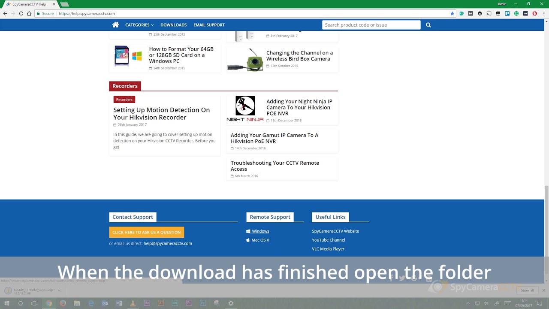Open Firefox from the taskbar
Viewport: 549px width, 309px height.
[x=63, y=303]
